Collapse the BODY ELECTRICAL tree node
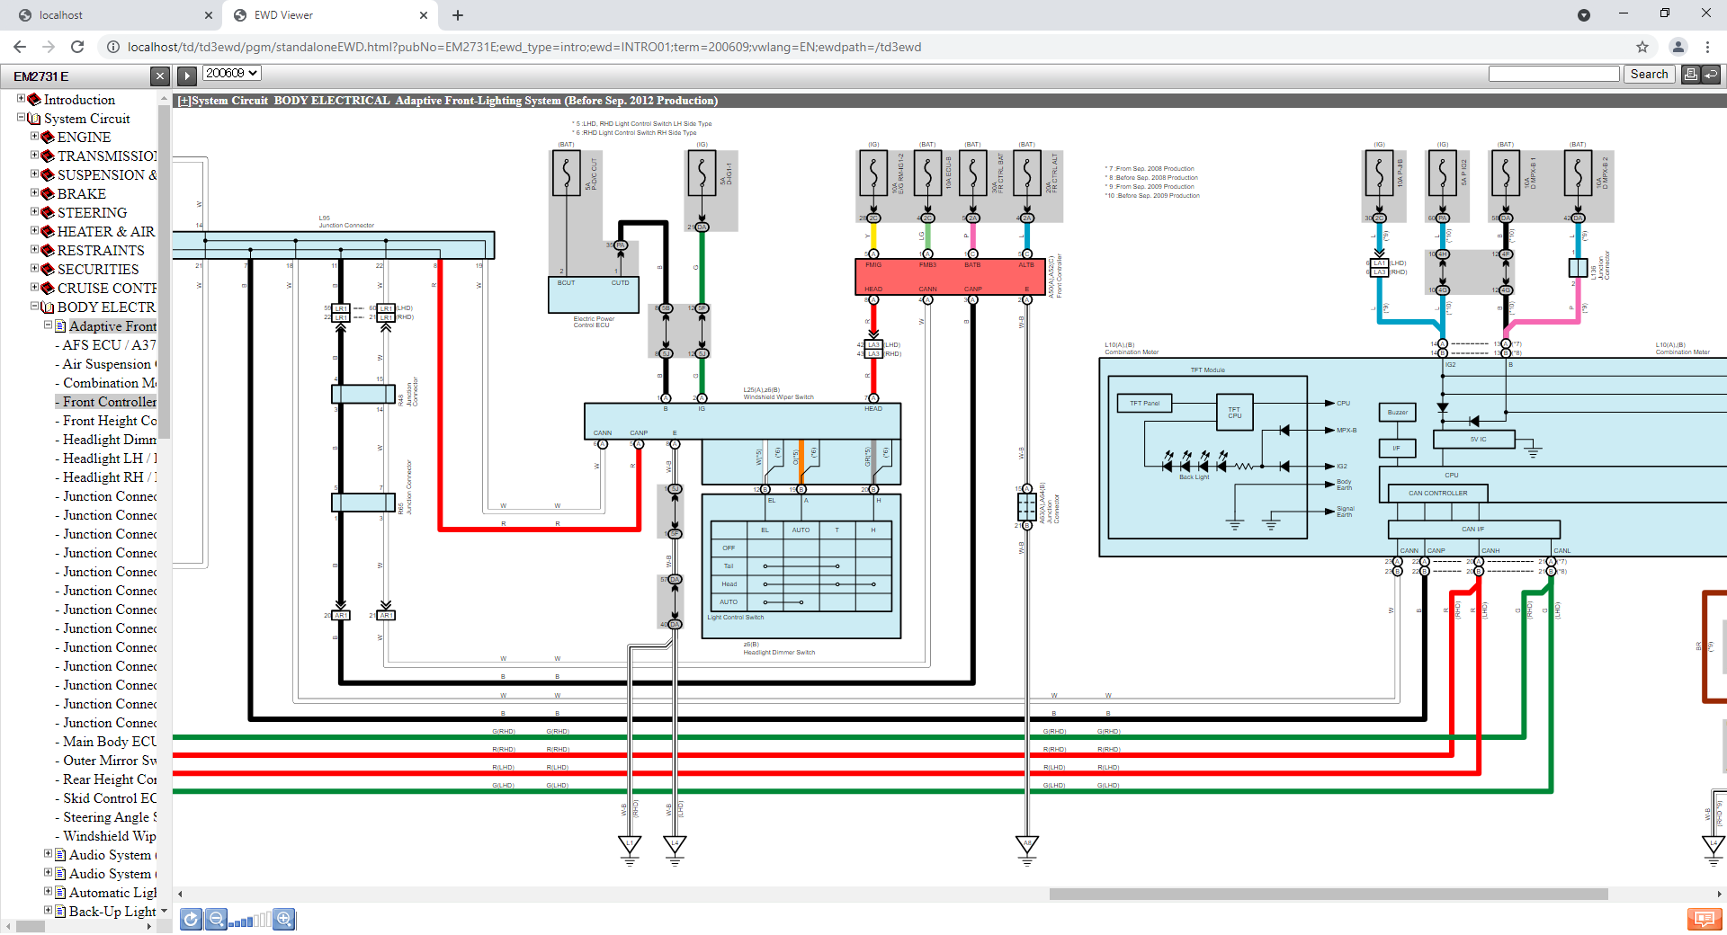 point(34,307)
